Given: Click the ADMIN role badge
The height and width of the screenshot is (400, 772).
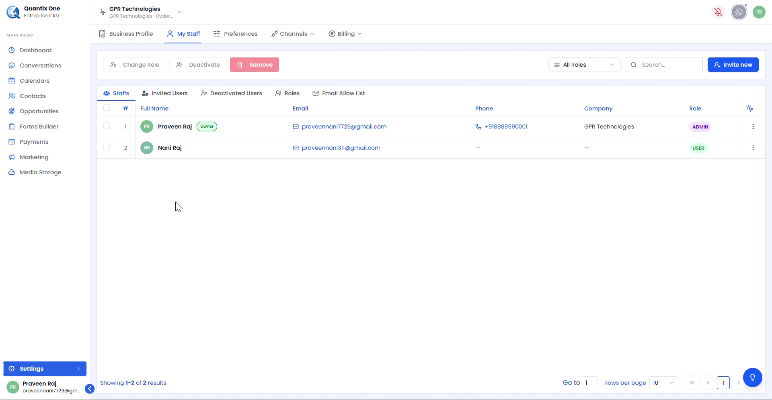Looking at the screenshot, I should tap(700, 127).
